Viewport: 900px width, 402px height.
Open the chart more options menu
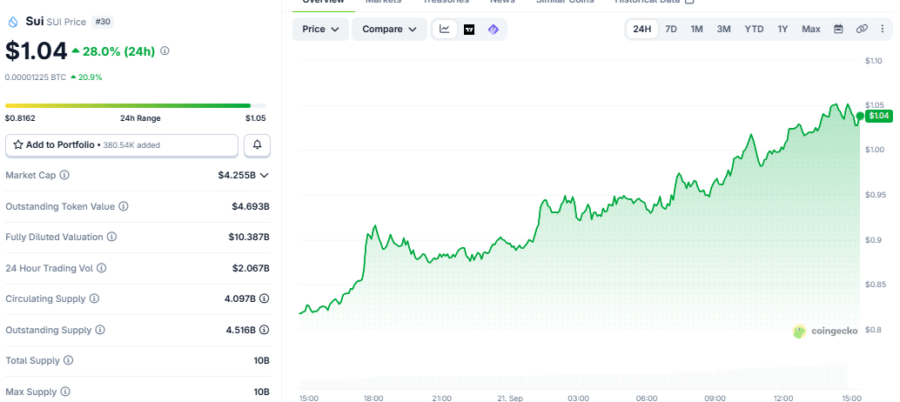click(x=883, y=30)
